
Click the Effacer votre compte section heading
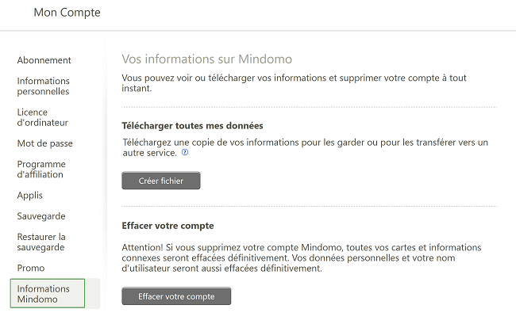pyautogui.click(x=168, y=226)
